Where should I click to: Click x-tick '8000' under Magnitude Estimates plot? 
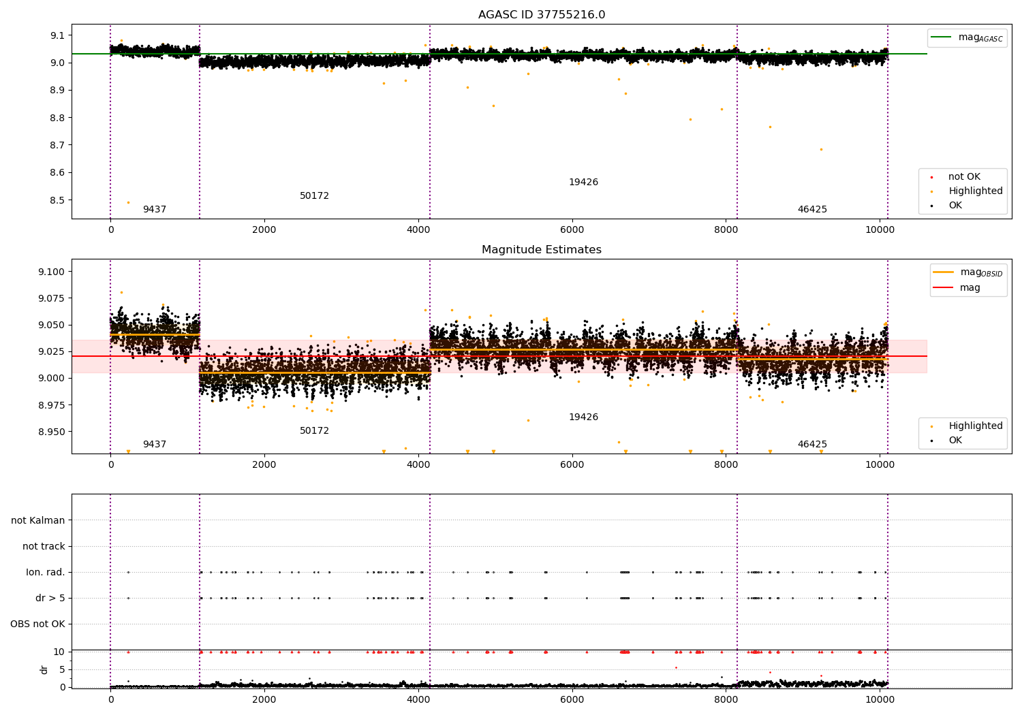(726, 465)
